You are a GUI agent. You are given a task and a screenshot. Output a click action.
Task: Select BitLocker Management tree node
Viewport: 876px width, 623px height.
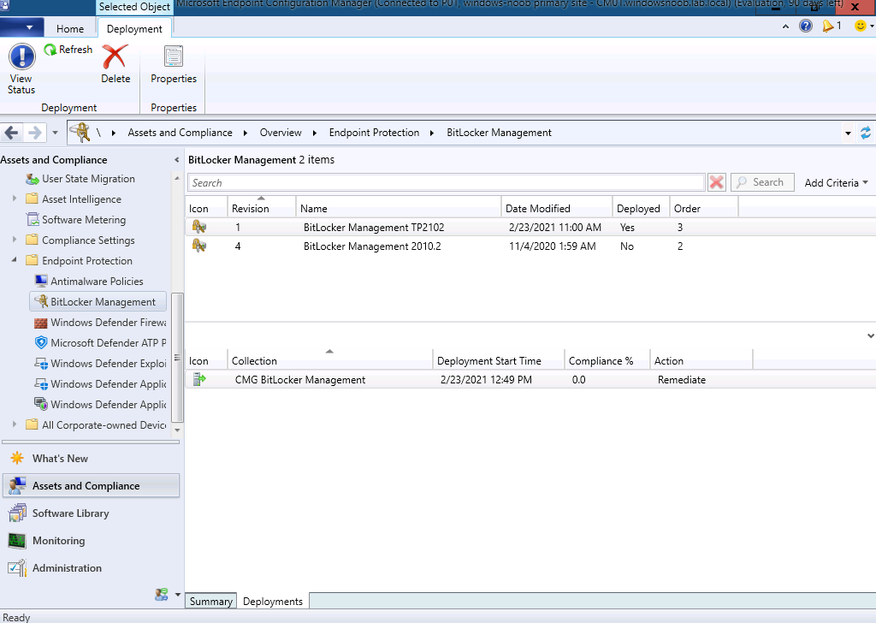click(x=98, y=302)
